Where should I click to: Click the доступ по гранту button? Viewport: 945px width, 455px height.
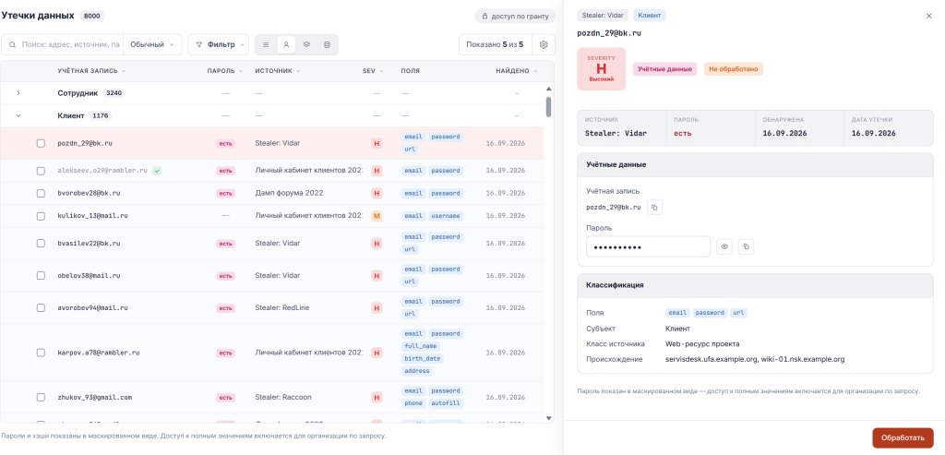pyautogui.click(x=515, y=17)
